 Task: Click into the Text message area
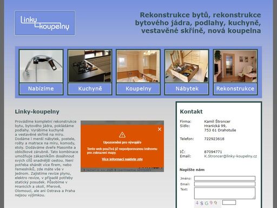tap(225, 193)
